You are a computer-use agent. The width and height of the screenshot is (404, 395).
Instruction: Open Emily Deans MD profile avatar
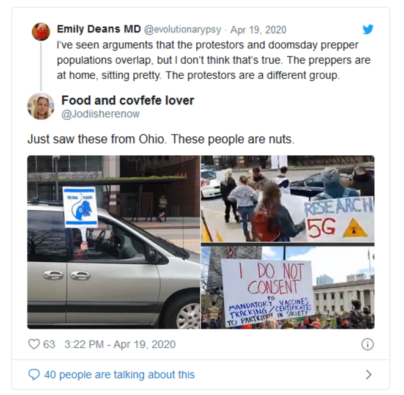click(41, 32)
